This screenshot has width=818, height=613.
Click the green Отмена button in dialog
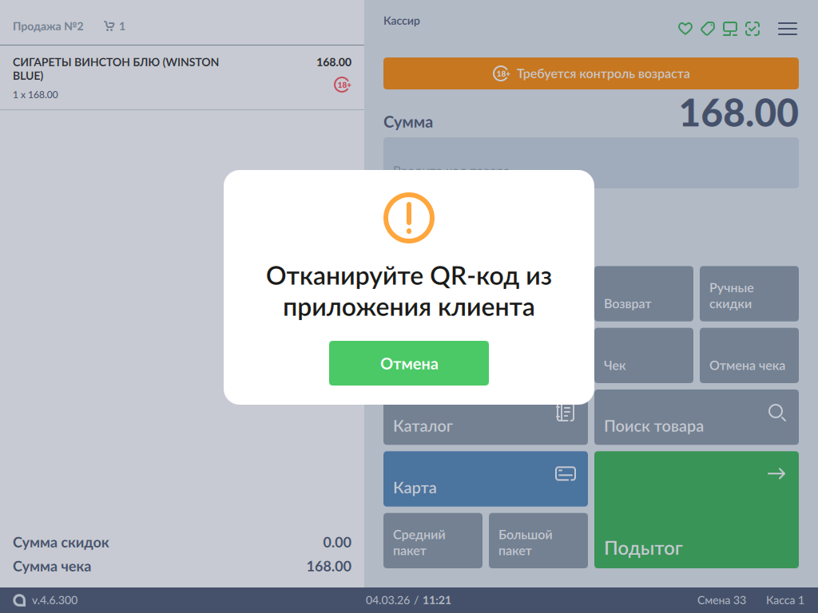pyautogui.click(x=408, y=363)
